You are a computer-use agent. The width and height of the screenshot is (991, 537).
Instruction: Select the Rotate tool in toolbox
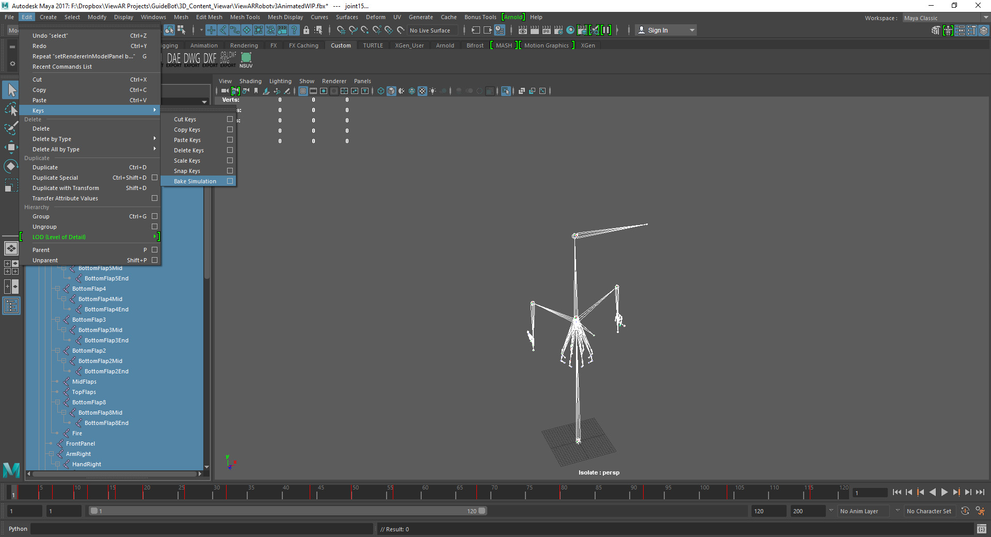pos(11,166)
